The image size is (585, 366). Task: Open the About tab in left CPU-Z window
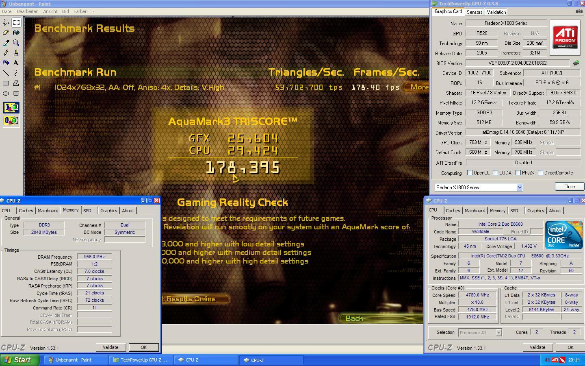[x=128, y=211]
